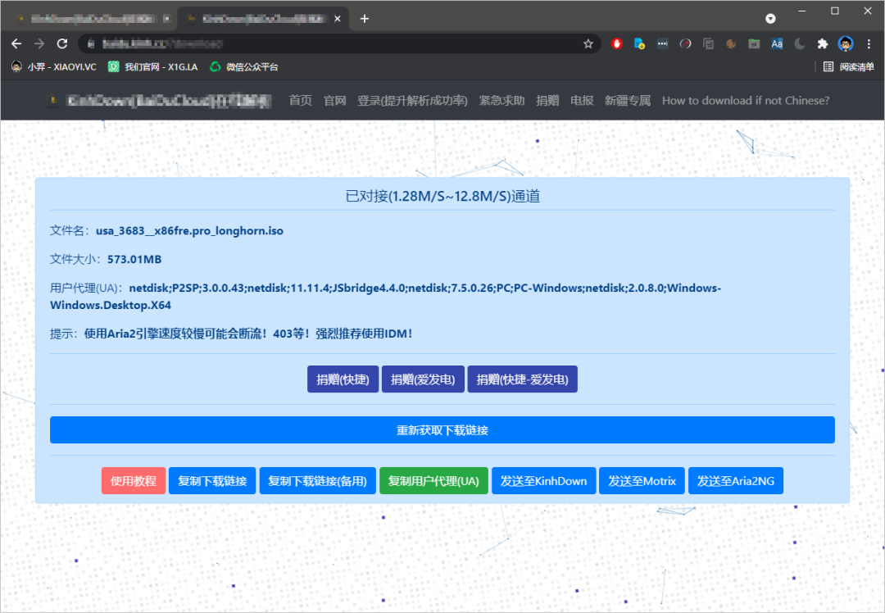Image resolution: width=885 pixels, height=613 pixels.
Task: Open the three-dots extension icon in toolbar
Action: [x=662, y=43]
